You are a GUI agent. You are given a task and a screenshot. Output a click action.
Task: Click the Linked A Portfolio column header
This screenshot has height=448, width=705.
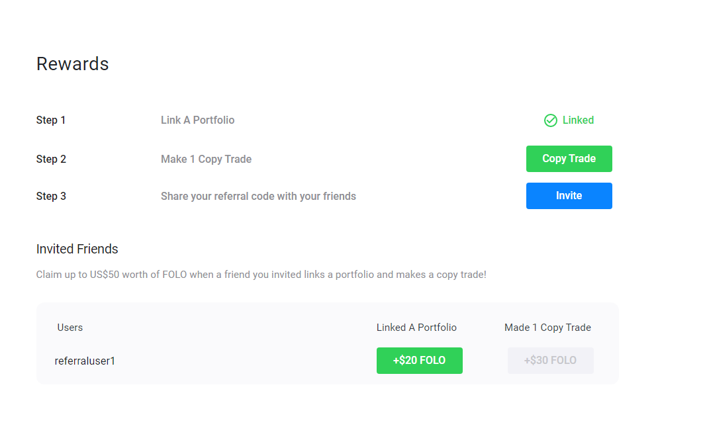tap(416, 328)
